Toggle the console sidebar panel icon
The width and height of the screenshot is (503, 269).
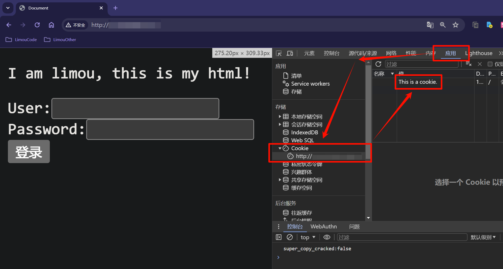coord(279,237)
